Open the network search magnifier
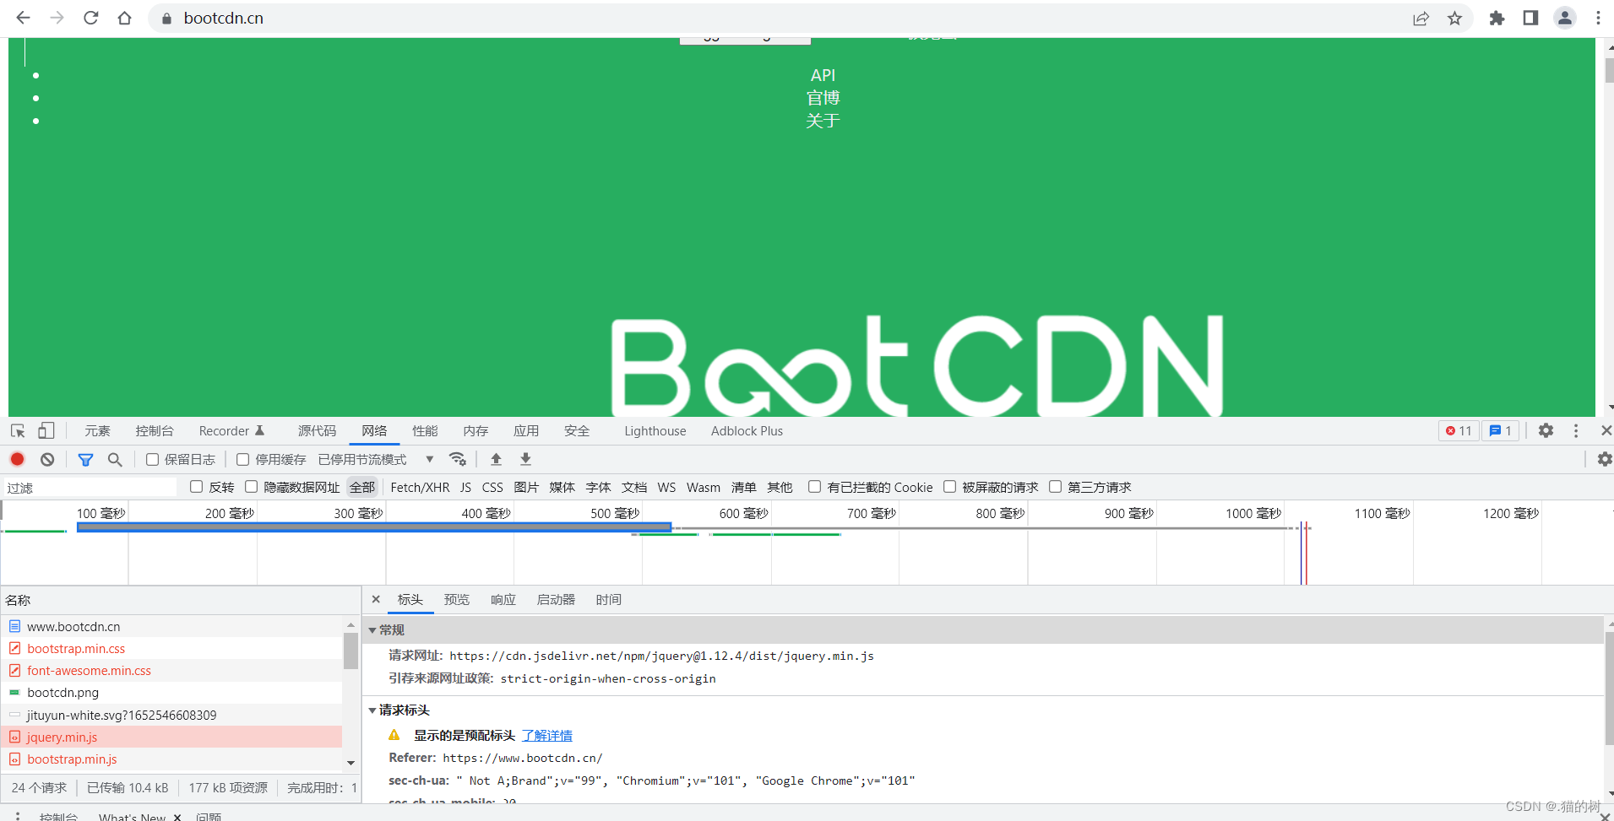1614x821 pixels. pos(115,459)
